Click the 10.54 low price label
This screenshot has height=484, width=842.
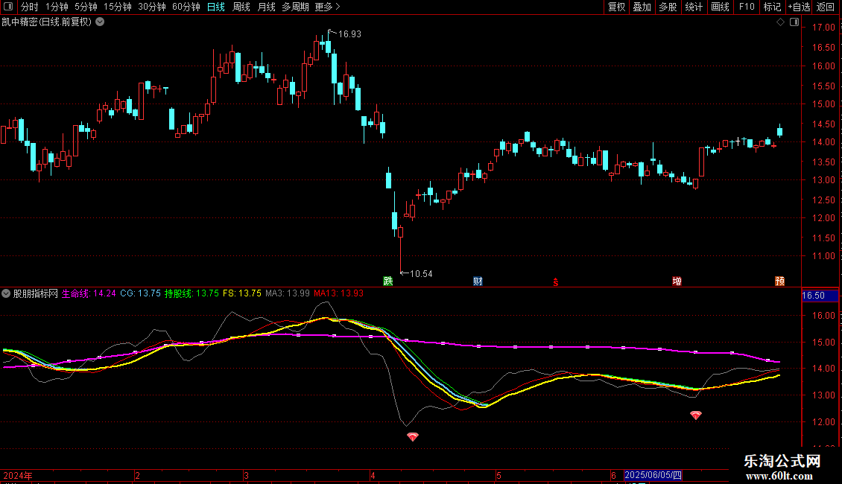tap(421, 274)
